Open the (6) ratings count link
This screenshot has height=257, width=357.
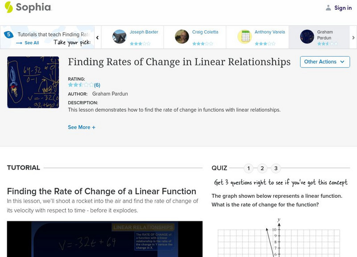[x=97, y=85]
